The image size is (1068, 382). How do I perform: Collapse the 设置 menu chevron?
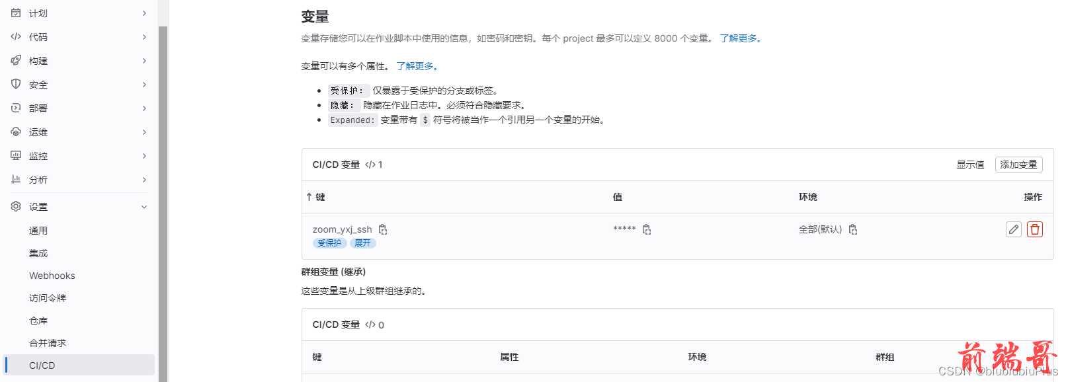(x=144, y=207)
